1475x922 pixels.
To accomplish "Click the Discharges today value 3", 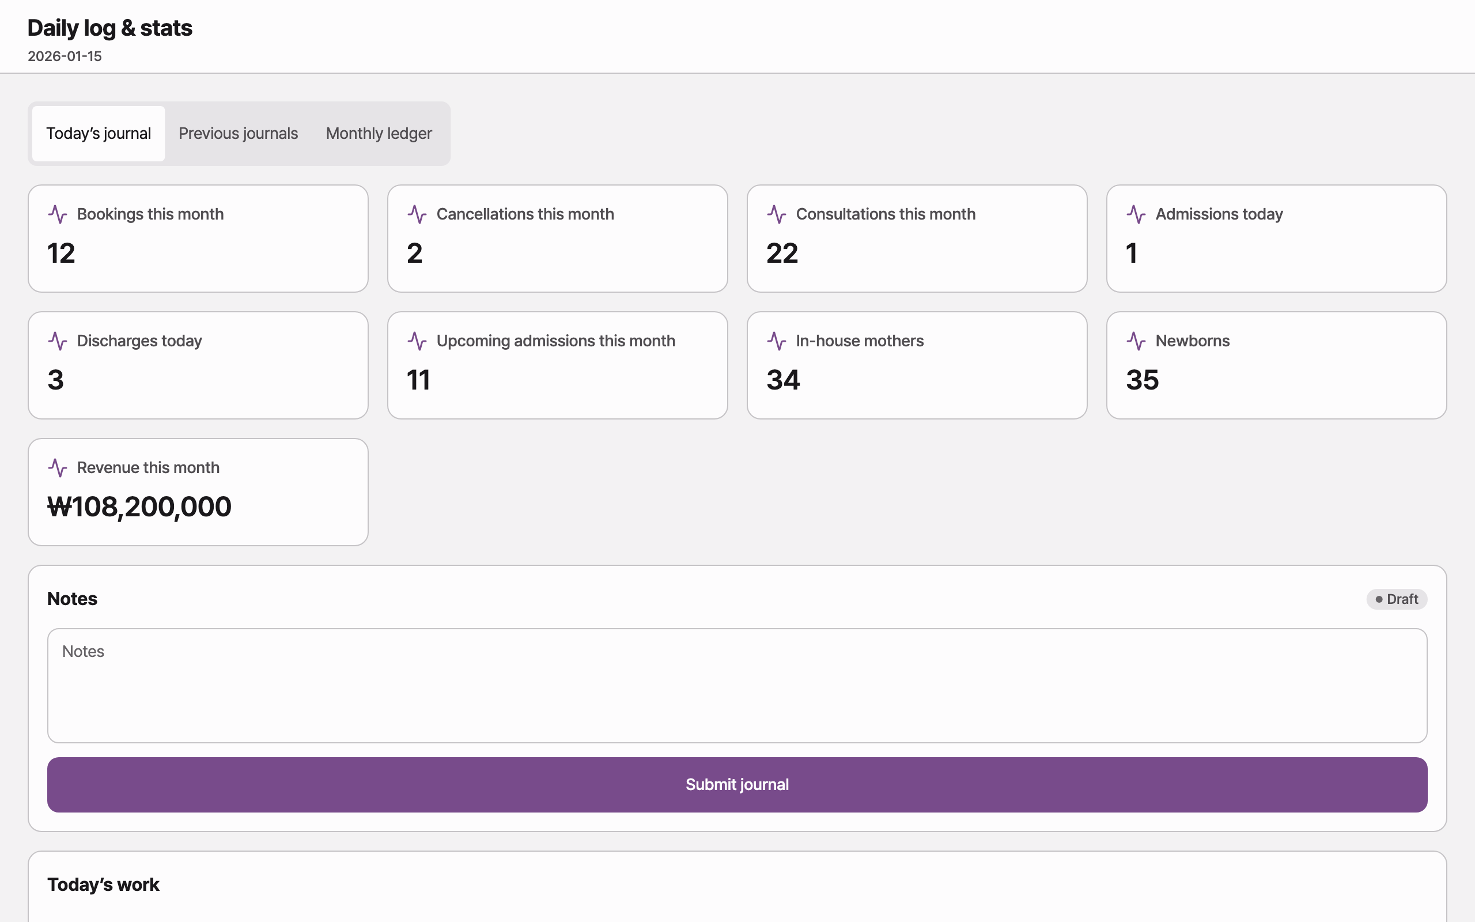I will tap(55, 380).
